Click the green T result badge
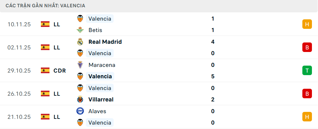This screenshot has width=318, height=129. 307,70
